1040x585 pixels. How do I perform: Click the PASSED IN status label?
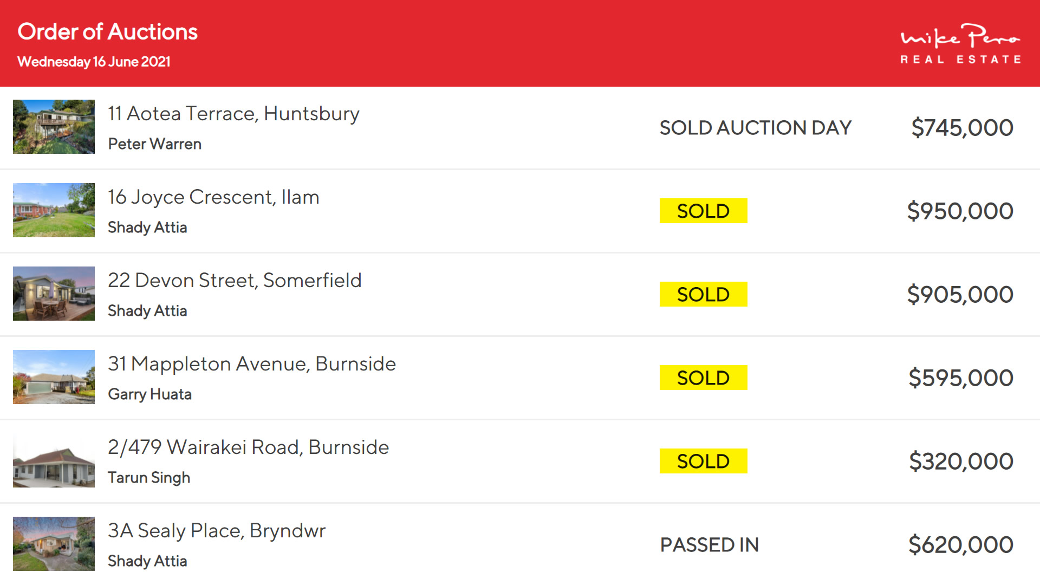(709, 545)
